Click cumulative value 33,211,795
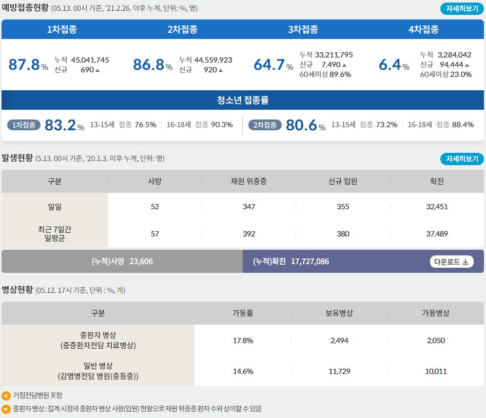This screenshot has width=486, height=418. click(x=334, y=55)
